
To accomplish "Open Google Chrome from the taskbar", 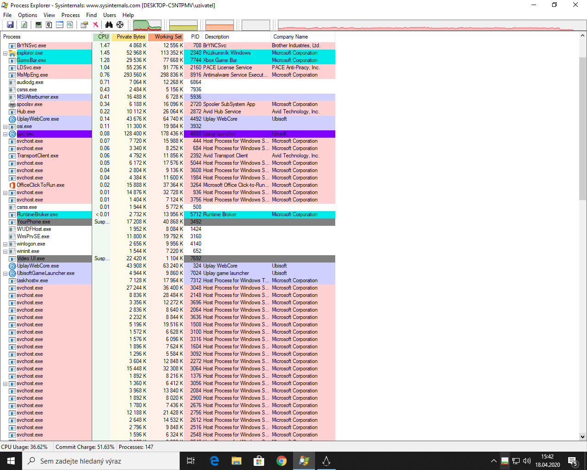I will click(x=282, y=461).
